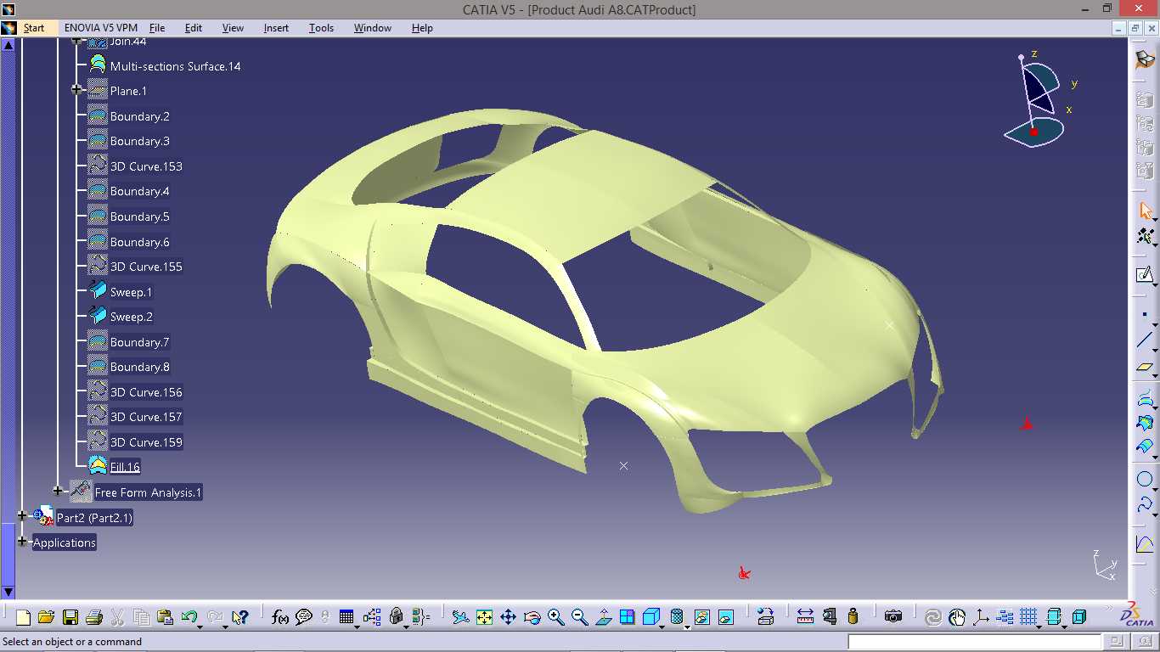Open the Insert menu
The image size is (1160, 652).
click(276, 28)
